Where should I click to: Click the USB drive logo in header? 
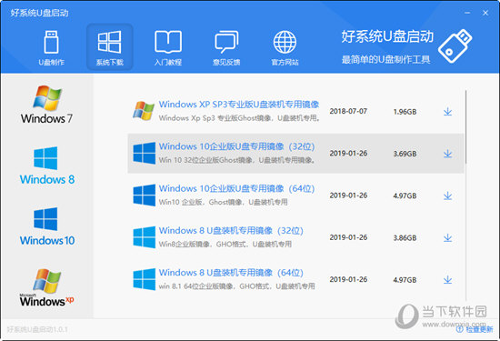click(455, 46)
